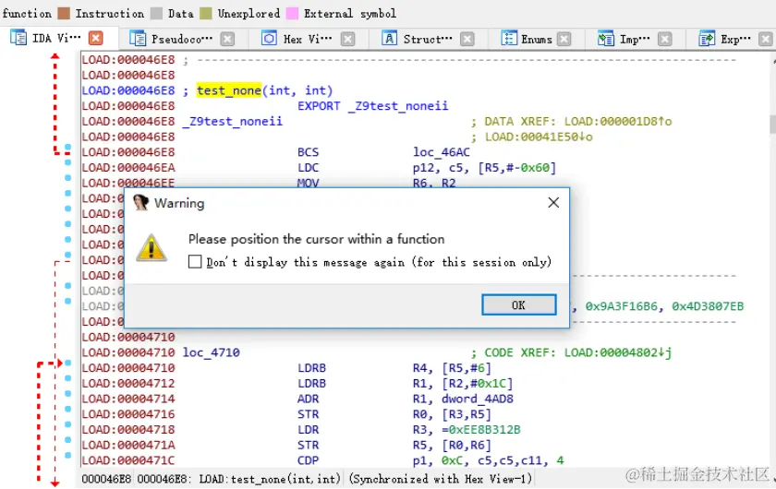Close the Enums tab

564,39
